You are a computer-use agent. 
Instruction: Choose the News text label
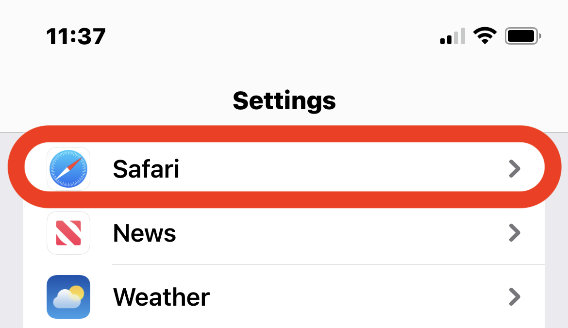[145, 233]
